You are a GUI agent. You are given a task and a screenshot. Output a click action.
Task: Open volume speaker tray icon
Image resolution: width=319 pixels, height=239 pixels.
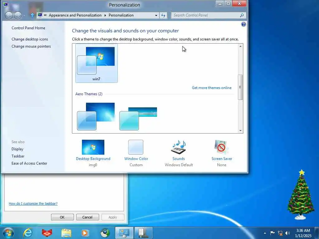288,233
